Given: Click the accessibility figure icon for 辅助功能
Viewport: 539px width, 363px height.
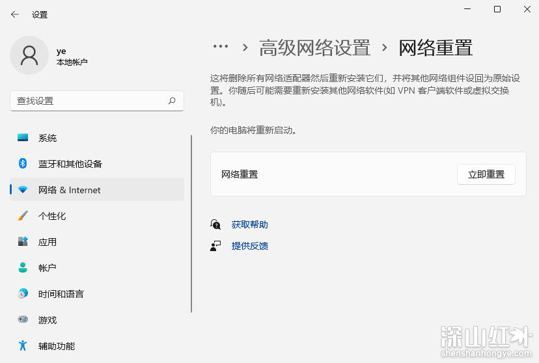Looking at the screenshot, I should 23,345.
